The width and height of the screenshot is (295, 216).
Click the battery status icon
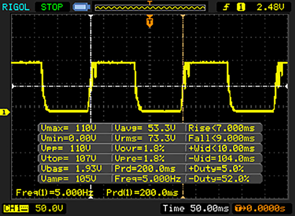pyautogui.click(x=82, y=7)
